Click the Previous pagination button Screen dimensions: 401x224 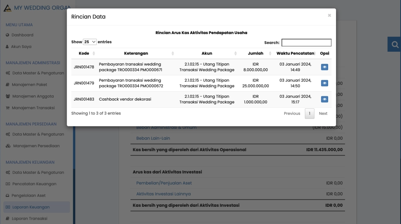coord(292,114)
